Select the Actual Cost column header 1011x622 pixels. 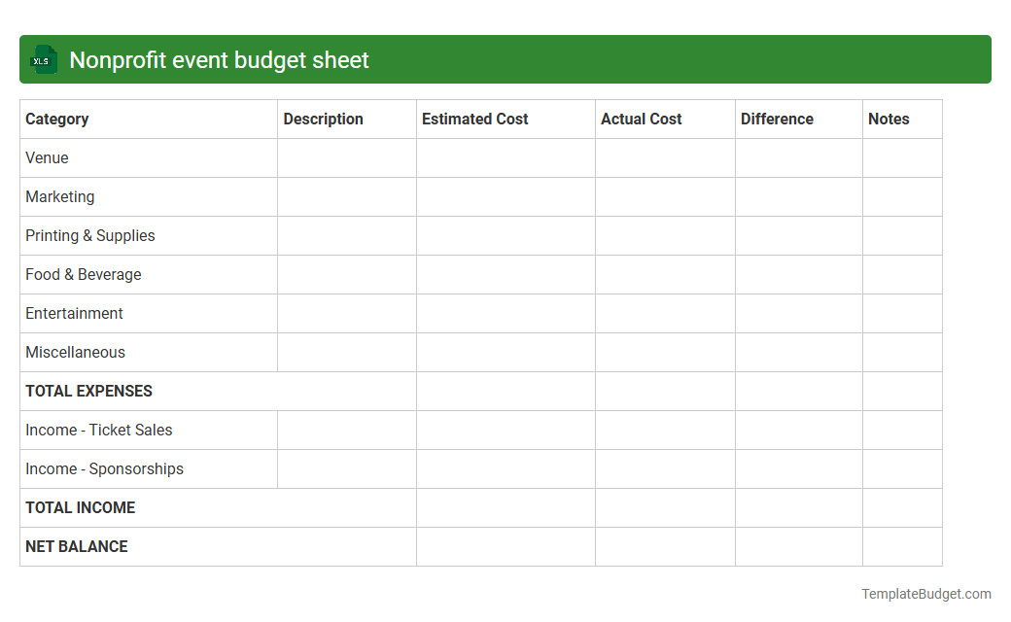(x=642, y=119)
